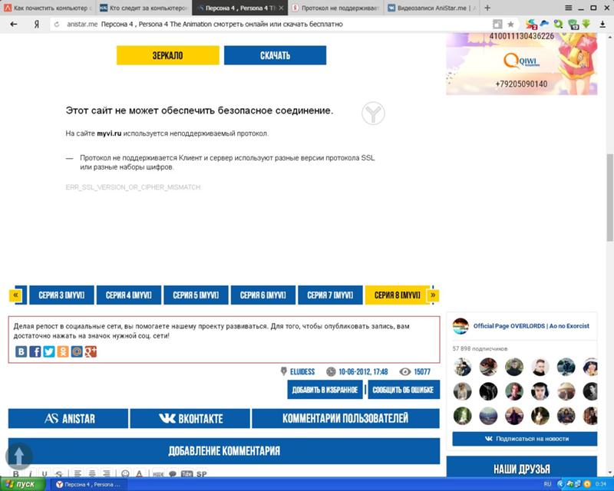Share to Facebook via the f icon
Viewport: 614px width, 491px height.
(35, 351)
